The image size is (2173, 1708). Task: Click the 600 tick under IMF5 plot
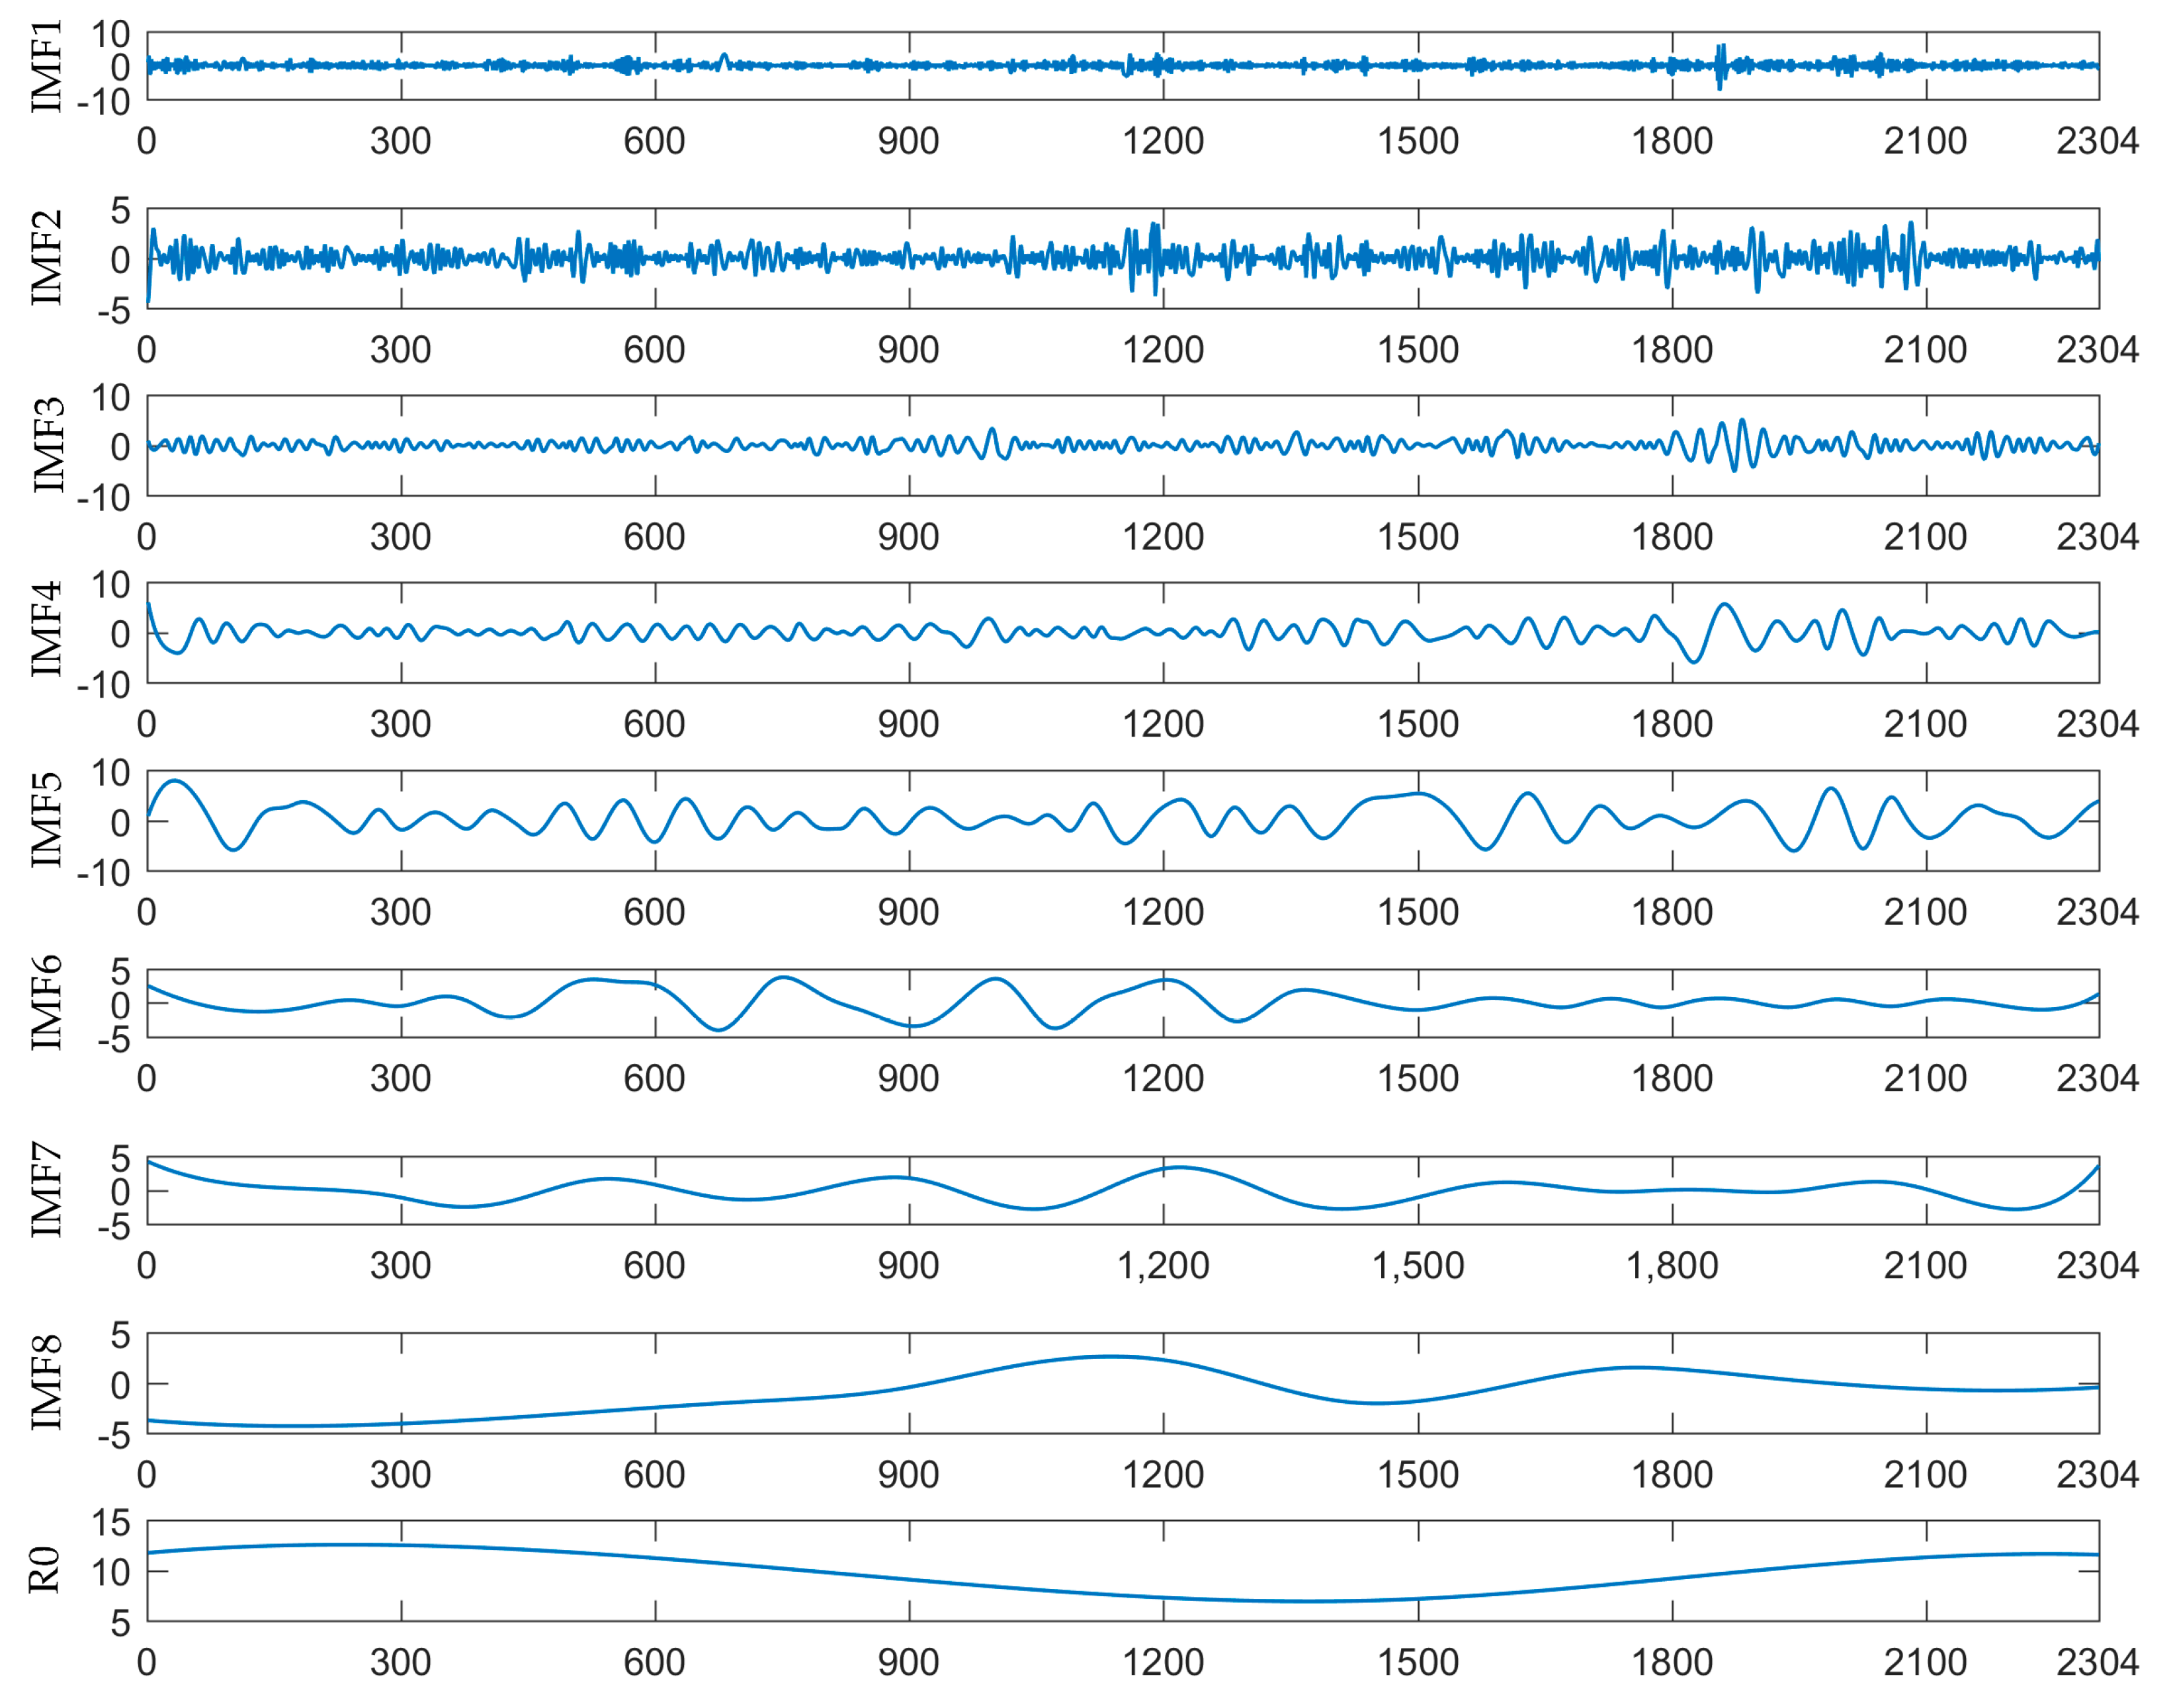click(x=654, y=912)
